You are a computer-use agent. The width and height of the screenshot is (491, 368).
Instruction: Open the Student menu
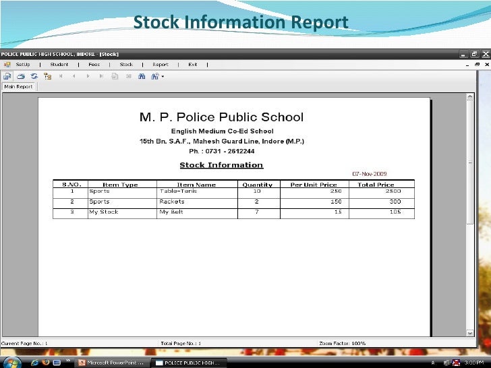click(59, 64)
